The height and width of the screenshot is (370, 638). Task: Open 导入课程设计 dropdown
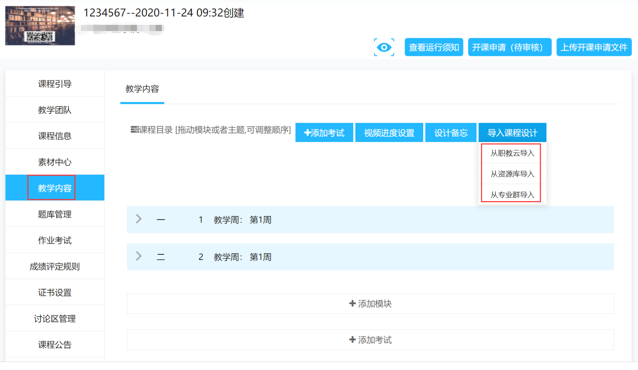pyautogui.click(x=512, y=133)
